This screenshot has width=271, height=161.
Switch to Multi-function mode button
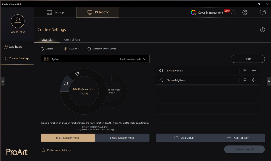pyautogui.click(x=68, y=138)
